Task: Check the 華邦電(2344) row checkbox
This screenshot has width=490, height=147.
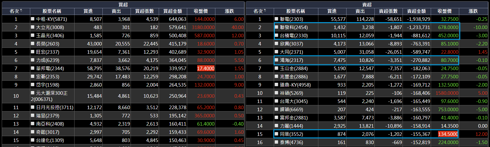Action: [33, 68]
